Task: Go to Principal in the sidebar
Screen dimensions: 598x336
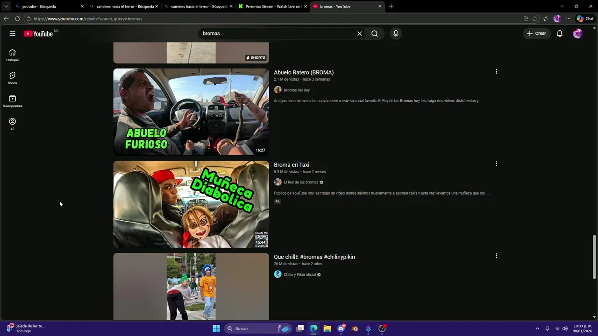Action: (x=13, y=55)
